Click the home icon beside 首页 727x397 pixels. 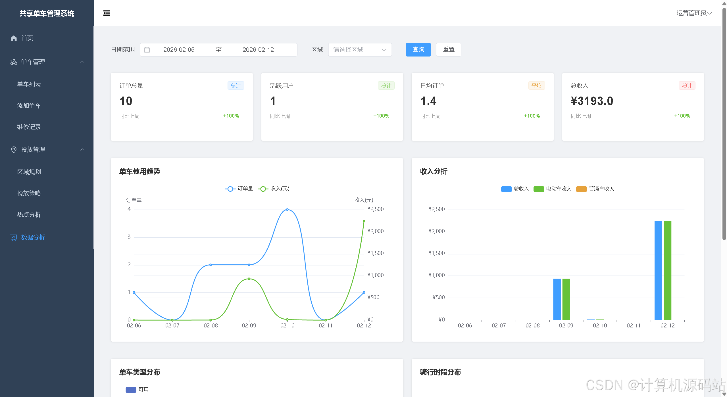pyautogui.click(x=14, y=38)
